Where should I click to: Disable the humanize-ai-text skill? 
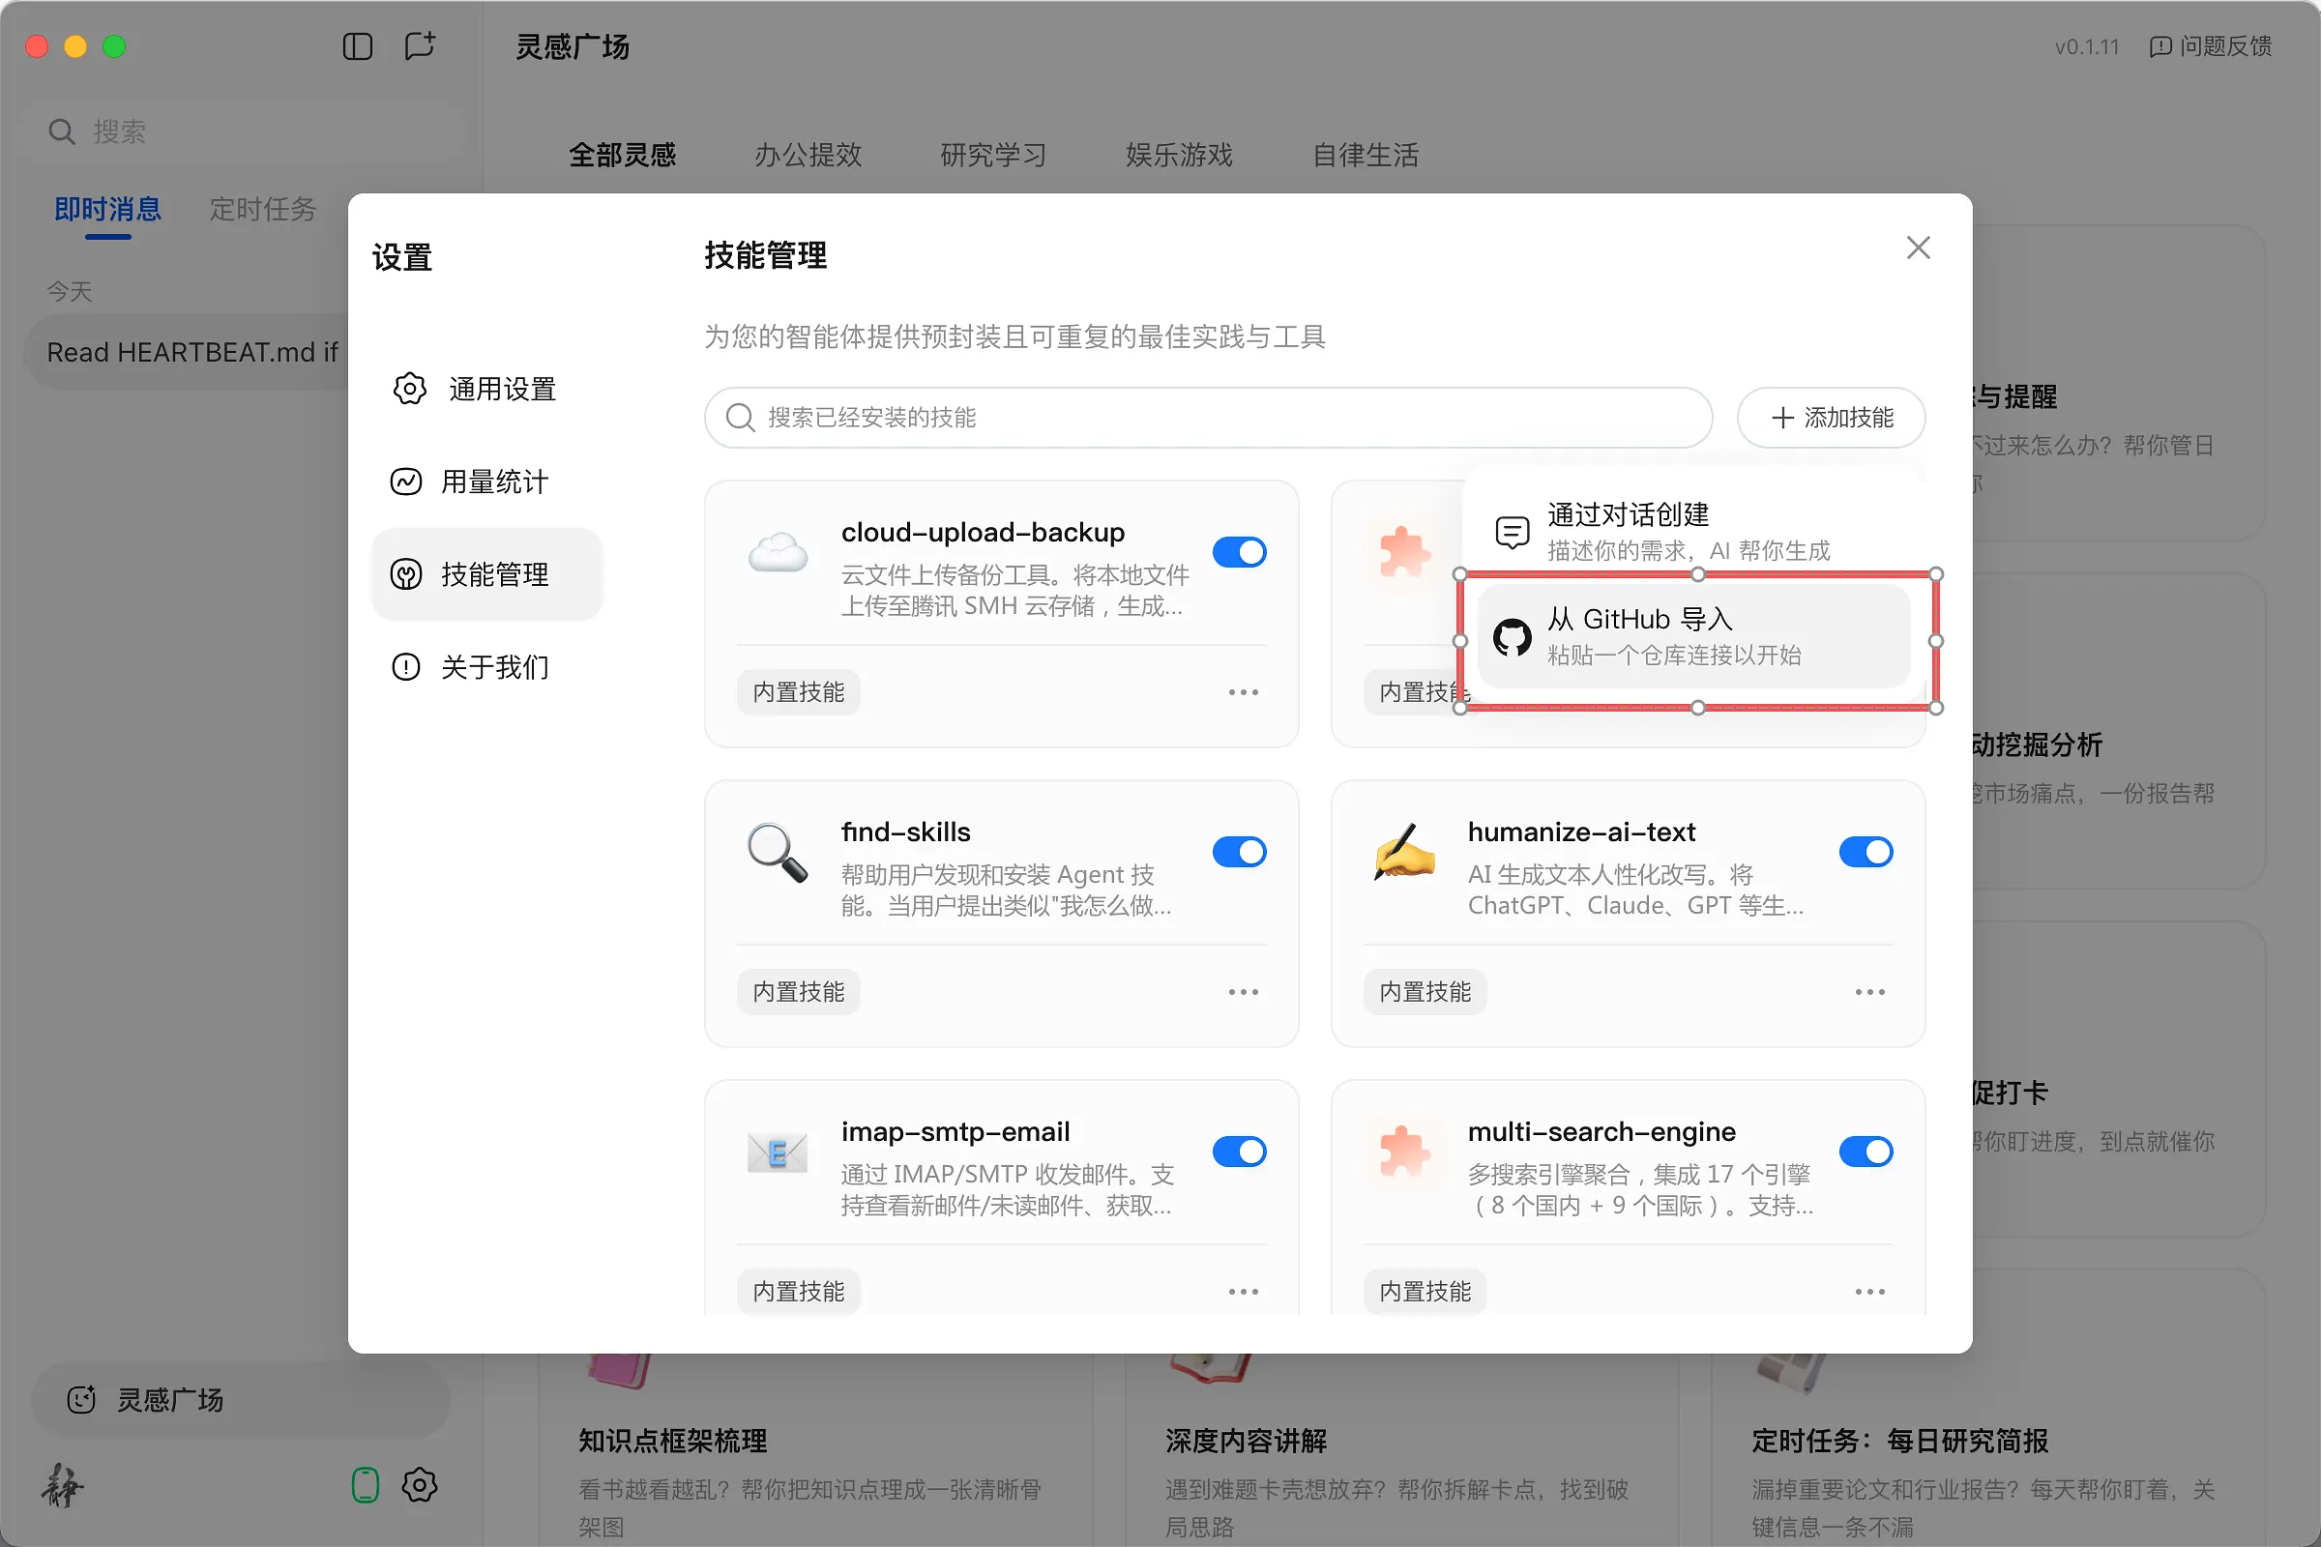pyautogui.click(x=1866, y=852)
